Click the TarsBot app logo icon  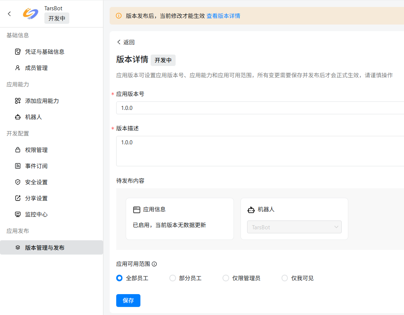coord(30,14)
